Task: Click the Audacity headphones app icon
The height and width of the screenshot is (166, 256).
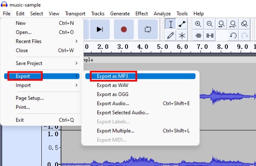Action: (x=4, y=5)
